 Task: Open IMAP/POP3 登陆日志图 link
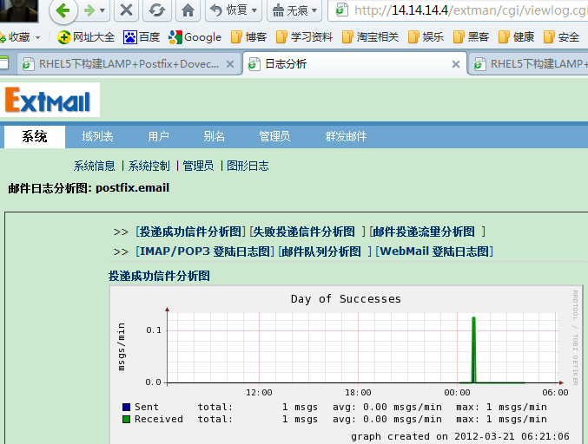coord(205,251)
